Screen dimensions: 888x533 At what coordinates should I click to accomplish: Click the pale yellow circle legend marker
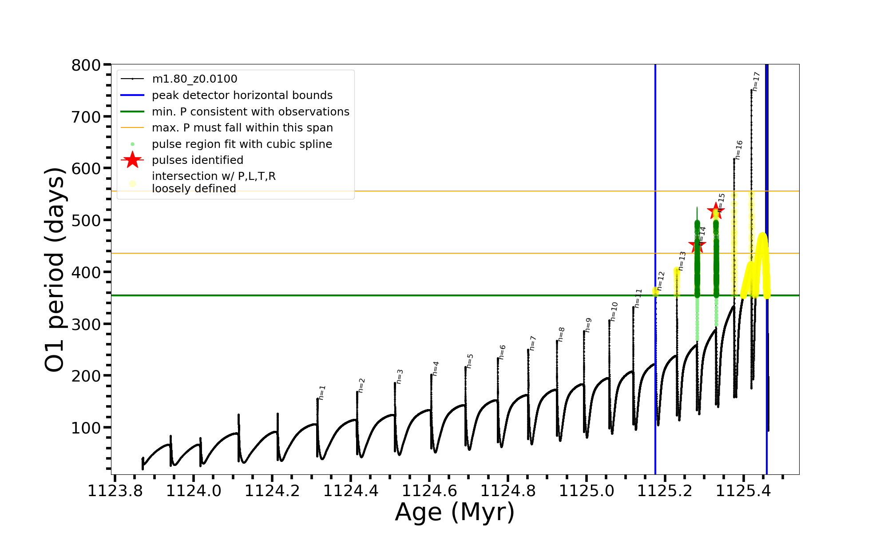coord(132,183)
